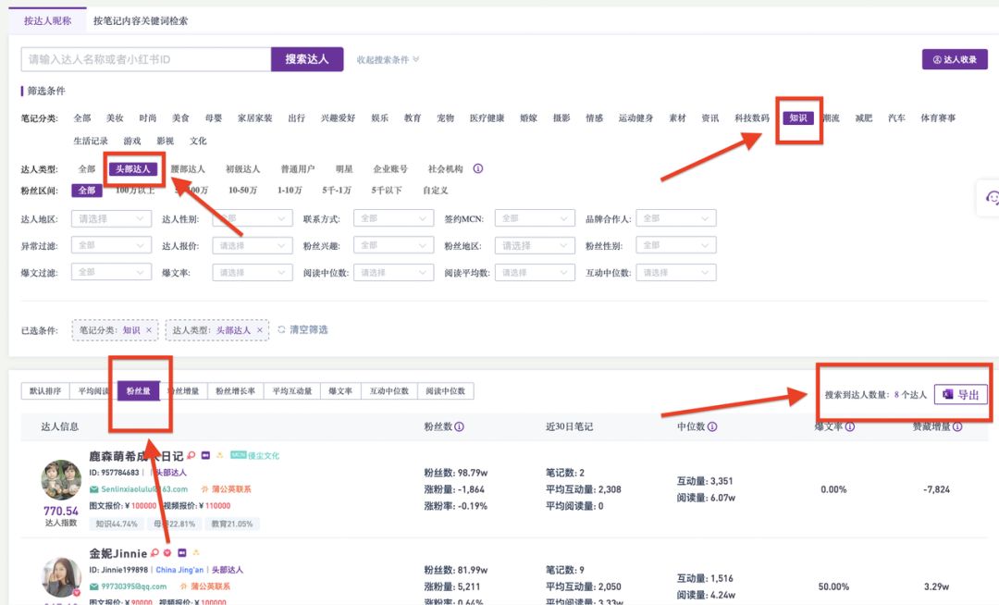This screenshot has width=999, height=605.
Task: Open the 达人地区 dropdown selector
Action: pos(111,218)
